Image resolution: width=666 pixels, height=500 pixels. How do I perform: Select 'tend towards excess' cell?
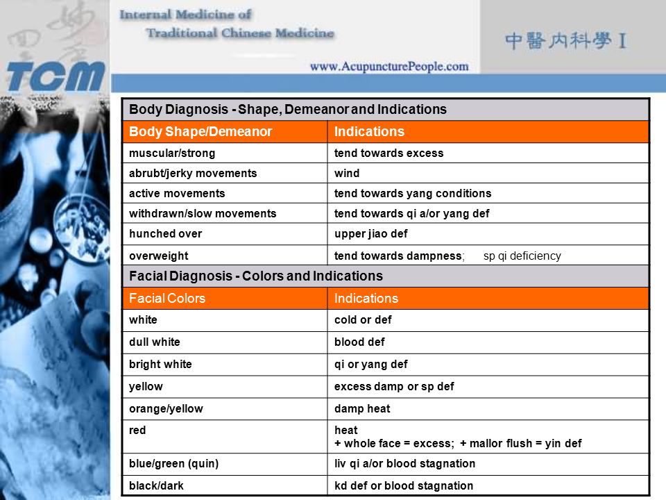488,153
